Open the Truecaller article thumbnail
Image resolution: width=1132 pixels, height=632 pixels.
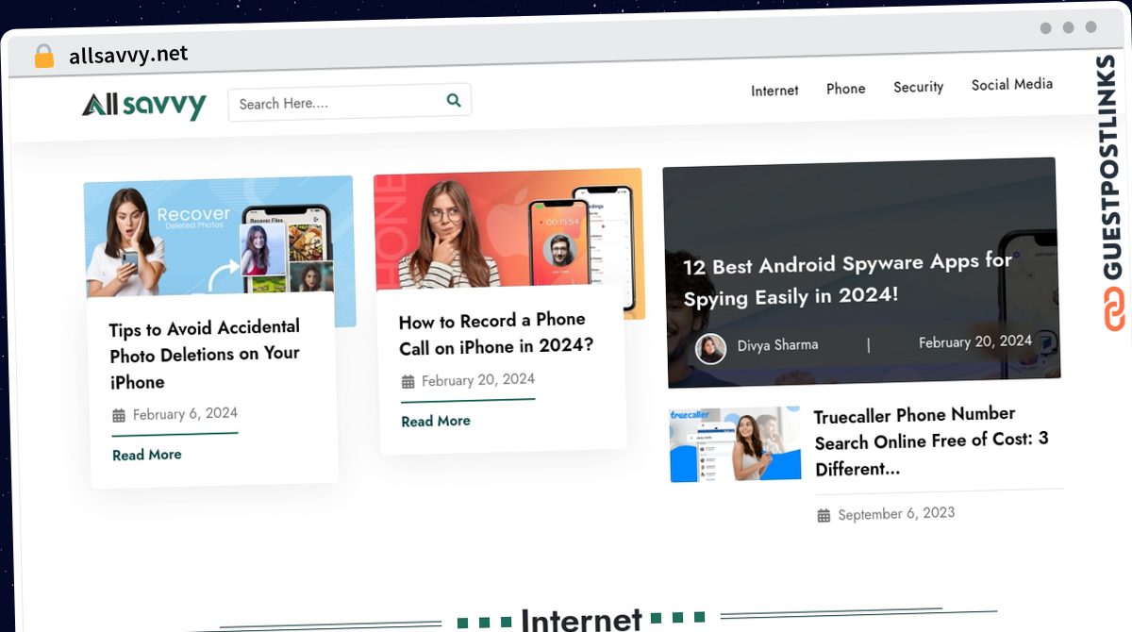click(x=735, y=444)
